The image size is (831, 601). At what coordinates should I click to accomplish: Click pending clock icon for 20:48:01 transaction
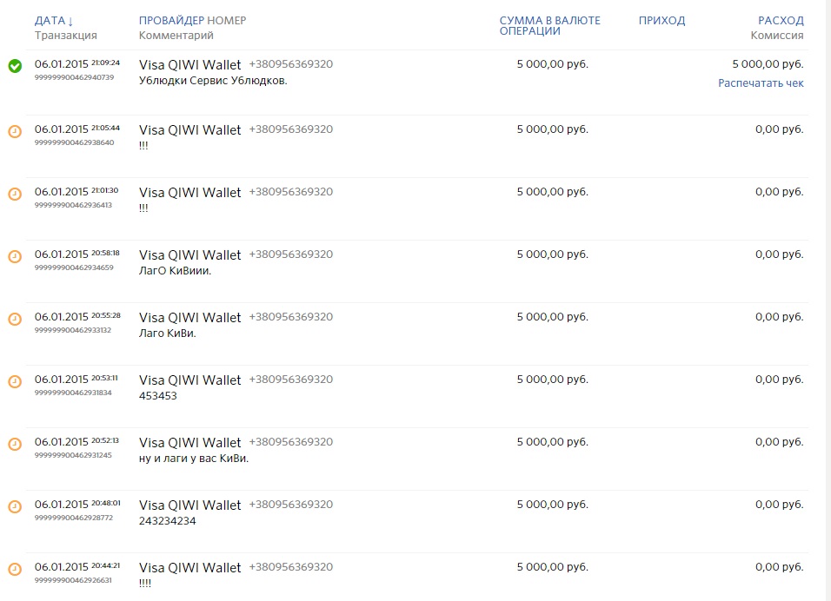[15, 506]
